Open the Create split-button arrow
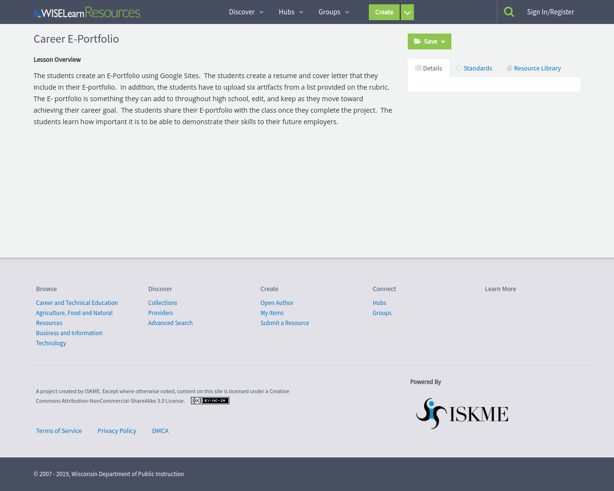Image resolution: width=614 pixels, height=491 pixels. tap(407, 11)
